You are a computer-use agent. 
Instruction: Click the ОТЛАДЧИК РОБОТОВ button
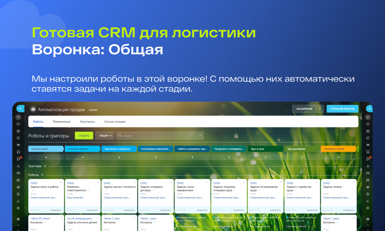coord(342,109)
